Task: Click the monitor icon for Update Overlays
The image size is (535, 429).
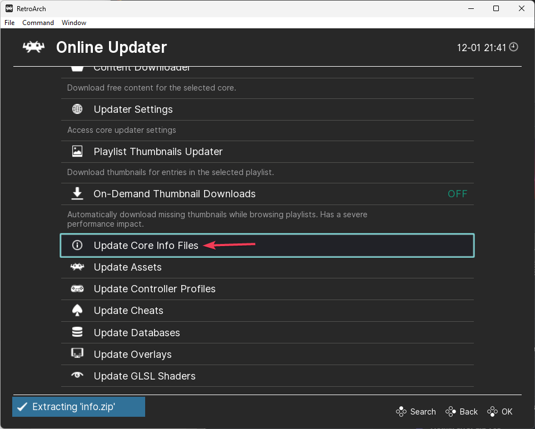Action: tap(77, 353)
